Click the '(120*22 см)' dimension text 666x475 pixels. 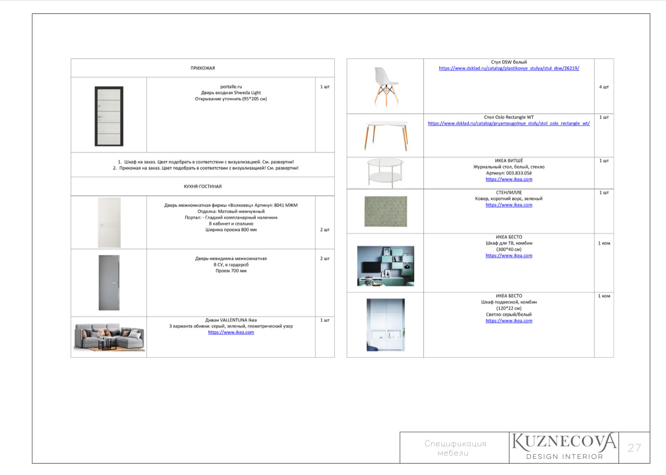(x=509, y=308)
